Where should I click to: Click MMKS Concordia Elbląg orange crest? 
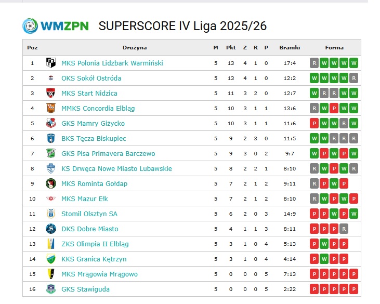pyautogui.click(x=51, y=108)
